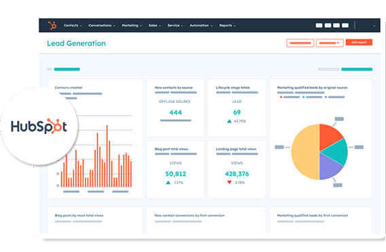The width and height of the screenshot is (386, 252).
Task: Click the Landing page total views title
Action: 236,149
